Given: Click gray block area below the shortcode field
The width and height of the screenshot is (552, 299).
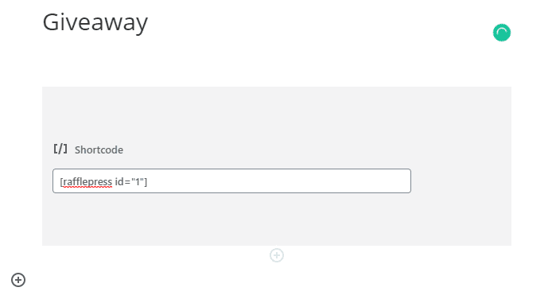Looking at the screenshot, I should [x=277, y=219].
